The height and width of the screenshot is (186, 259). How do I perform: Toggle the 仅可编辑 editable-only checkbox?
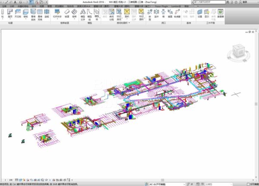(248, 184)
